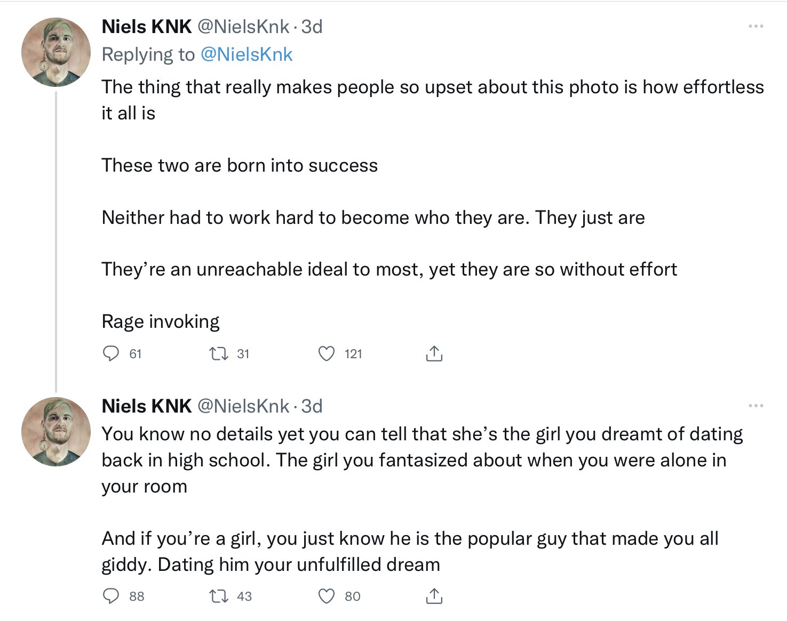Image resolution: width=787 pixels, height=621 pixels.
Task: Open Niels KNK avatar on first tweet
Action: pyautogui.click(x=56, y=52)
